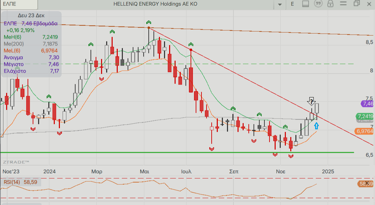Open the quote marks comment icon
375x205 pixels.
point(318,4)
